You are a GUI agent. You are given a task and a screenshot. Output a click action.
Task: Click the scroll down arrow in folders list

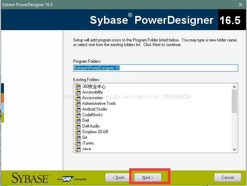pyautogui.click(x=234, y=150)
